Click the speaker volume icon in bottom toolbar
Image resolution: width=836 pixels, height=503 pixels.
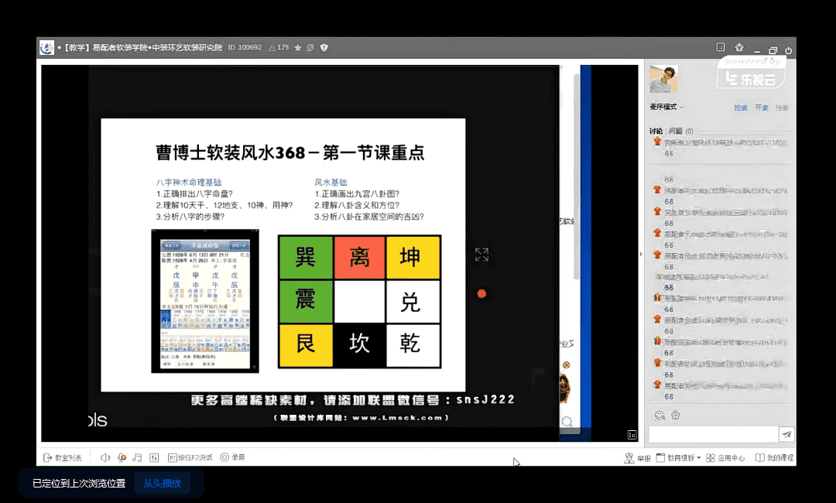coord(105,457)
